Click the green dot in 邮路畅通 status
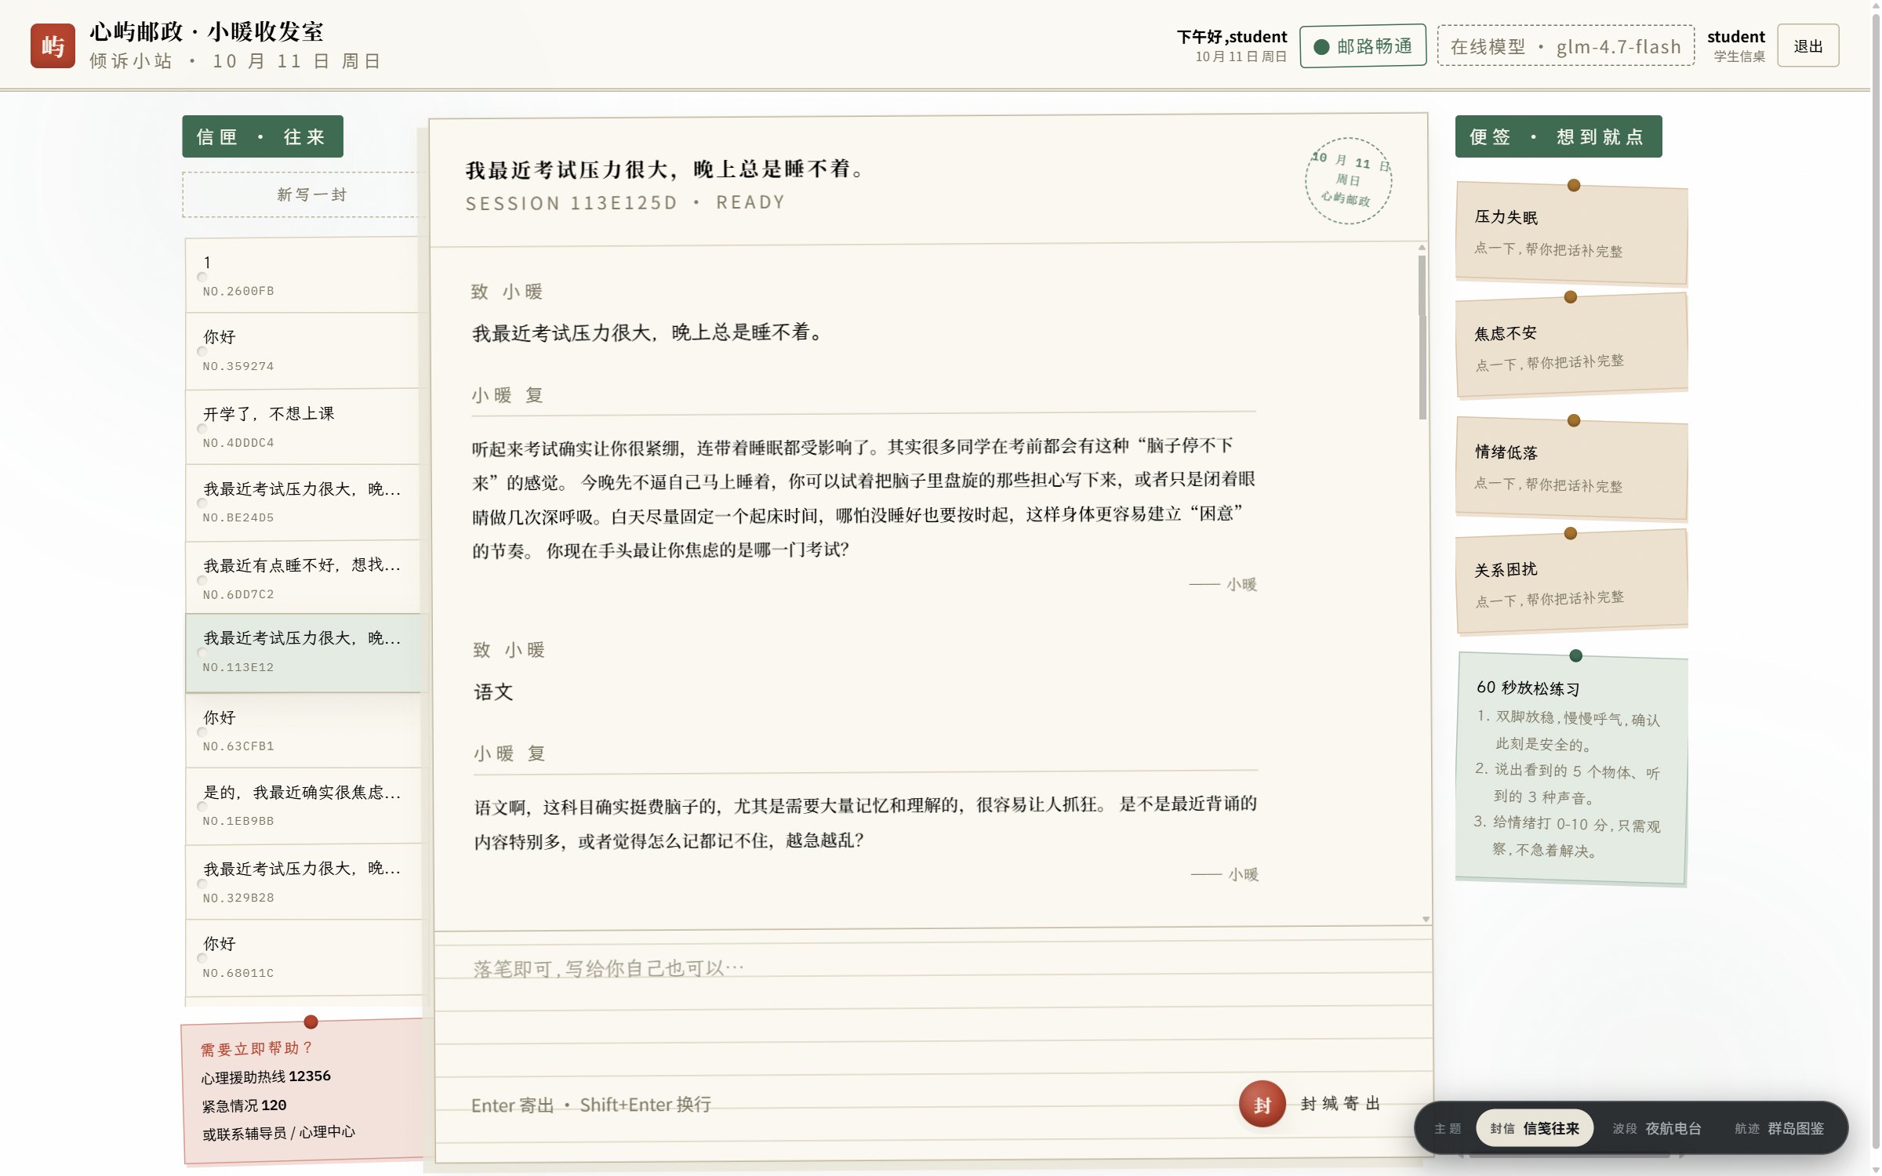Screen dimensions: 1882x1176 tap(1321, 47)
